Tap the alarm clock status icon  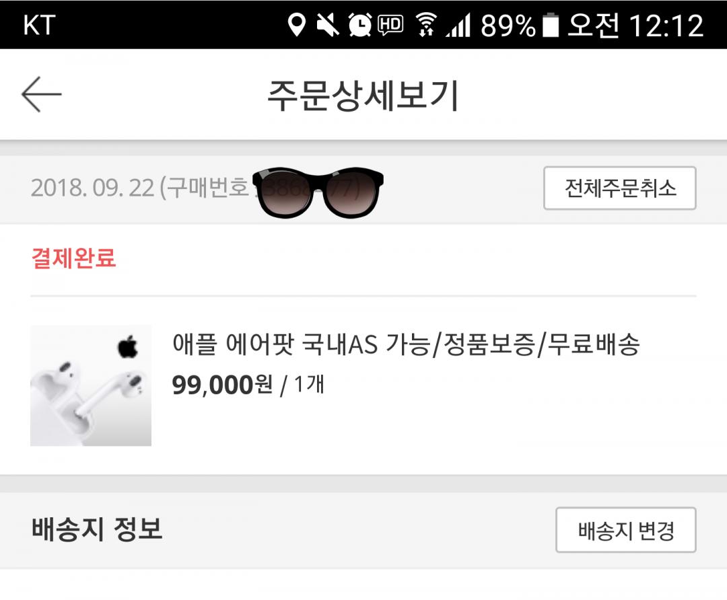[359, 26]
